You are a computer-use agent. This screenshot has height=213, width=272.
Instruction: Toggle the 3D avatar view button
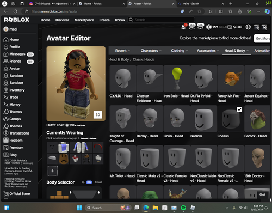(98, 115)
